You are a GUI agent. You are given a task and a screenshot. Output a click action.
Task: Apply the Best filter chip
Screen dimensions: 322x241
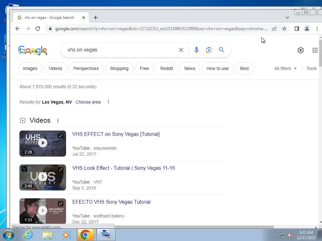pyautogui.click(x=244, y=68)
